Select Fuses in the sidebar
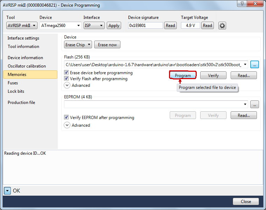 (x=13, y=83)
